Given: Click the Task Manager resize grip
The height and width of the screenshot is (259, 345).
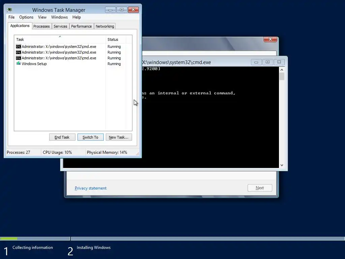Looking at the screenshot, I should click(137, 154).
